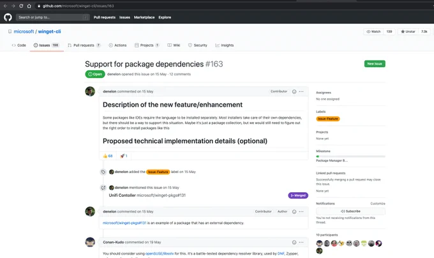This screenshot has width=434, height=258.
Task: Focus the Search or jump to field
Action: 52,17
